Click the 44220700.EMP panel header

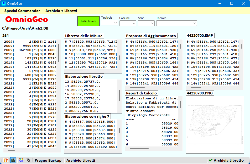[x=200, y=36]
